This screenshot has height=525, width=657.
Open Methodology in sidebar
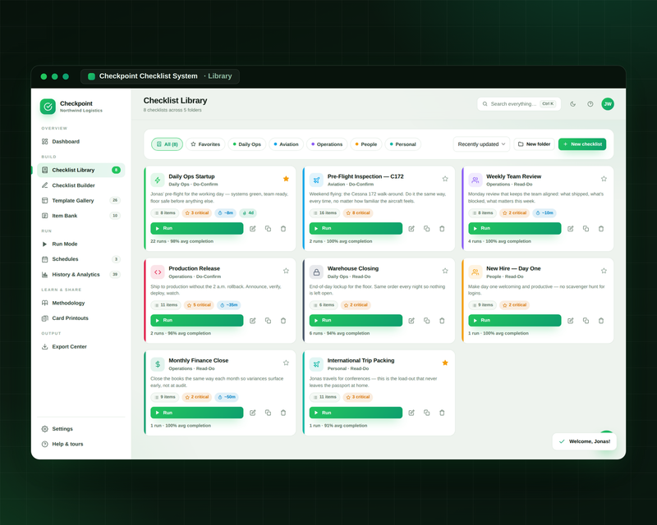(x=80, y=304)
